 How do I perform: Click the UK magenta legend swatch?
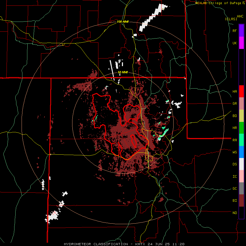(x=241, y=43)
